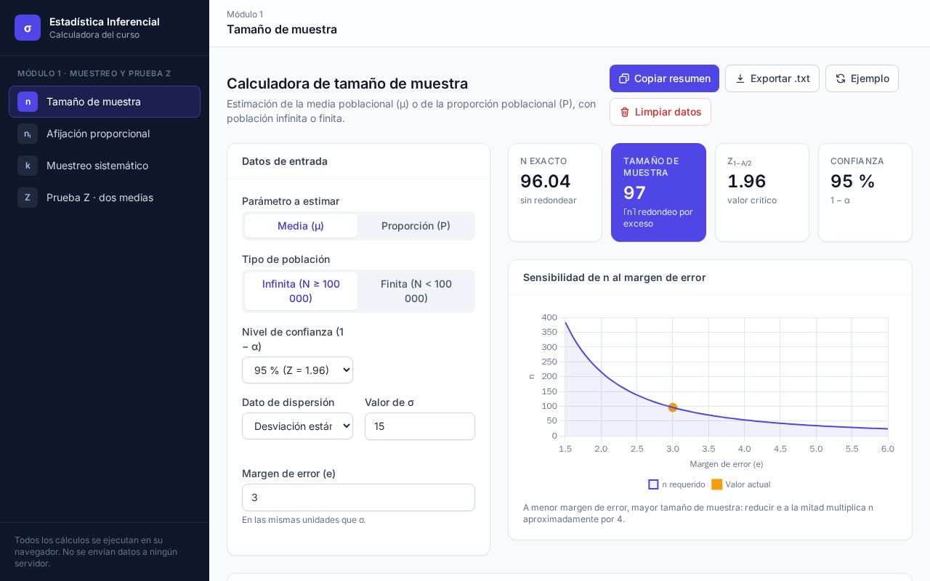Click the orange current-value point on chart
Screen dimensions: 930x581
(x=673, y=407)
